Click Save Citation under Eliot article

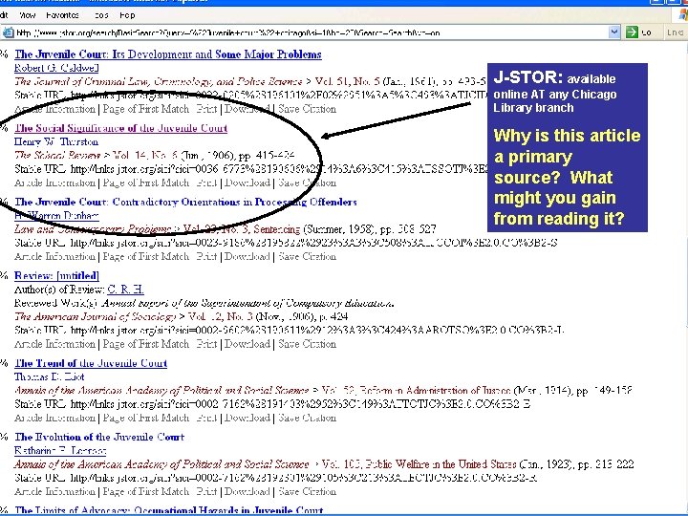point(307,418)
